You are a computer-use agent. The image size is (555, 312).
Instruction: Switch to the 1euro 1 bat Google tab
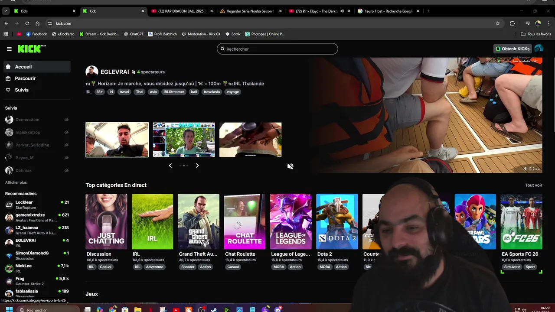point(388,11)
